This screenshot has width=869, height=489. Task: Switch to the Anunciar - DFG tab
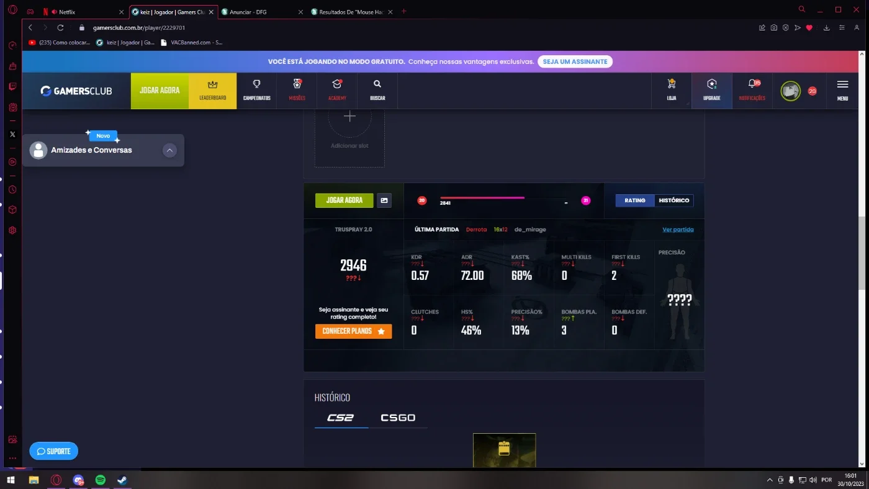tap(262, 12)
